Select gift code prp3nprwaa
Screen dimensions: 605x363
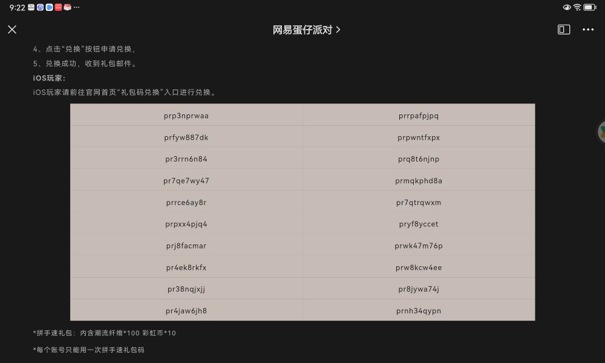click(186, 116)
